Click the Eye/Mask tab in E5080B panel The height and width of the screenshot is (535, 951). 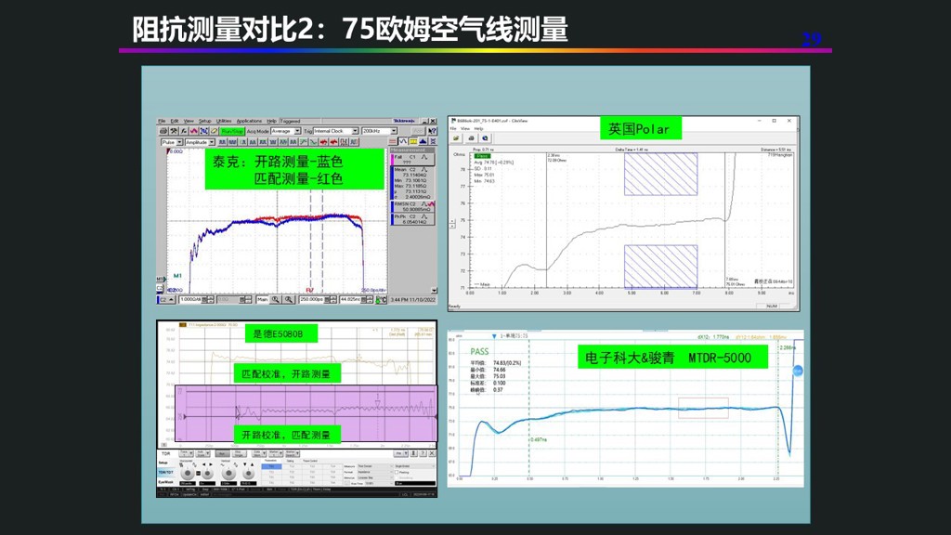165,482
